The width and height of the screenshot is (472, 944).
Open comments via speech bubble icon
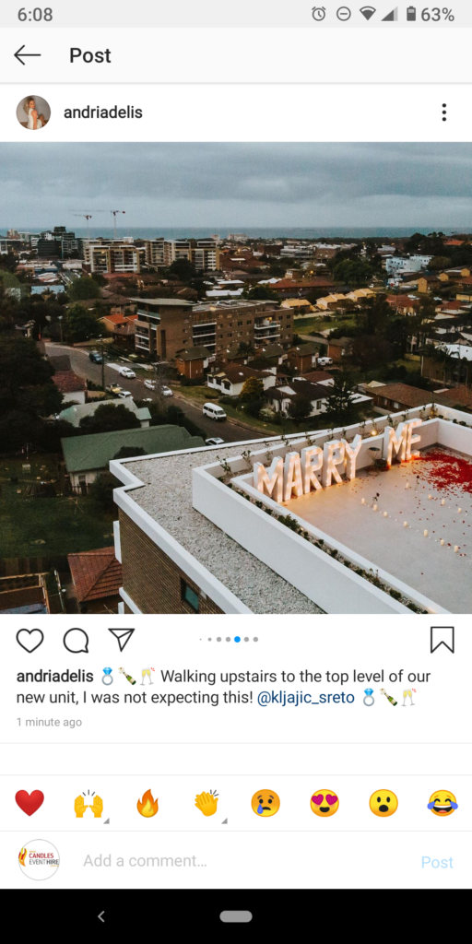tap(76, 641)
